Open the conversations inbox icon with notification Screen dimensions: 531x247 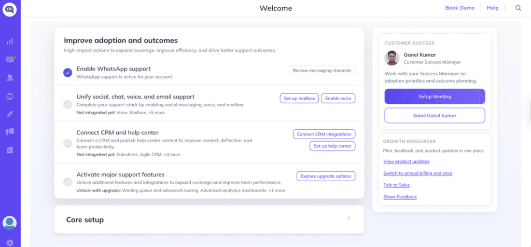click(10, 59)
